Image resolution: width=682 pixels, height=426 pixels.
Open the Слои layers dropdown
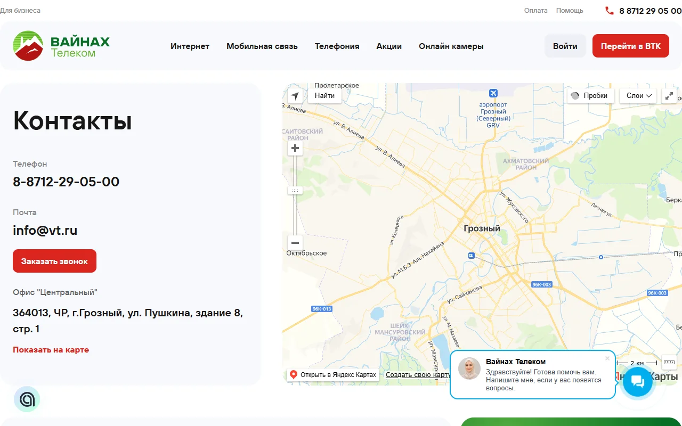click(638, 96)
